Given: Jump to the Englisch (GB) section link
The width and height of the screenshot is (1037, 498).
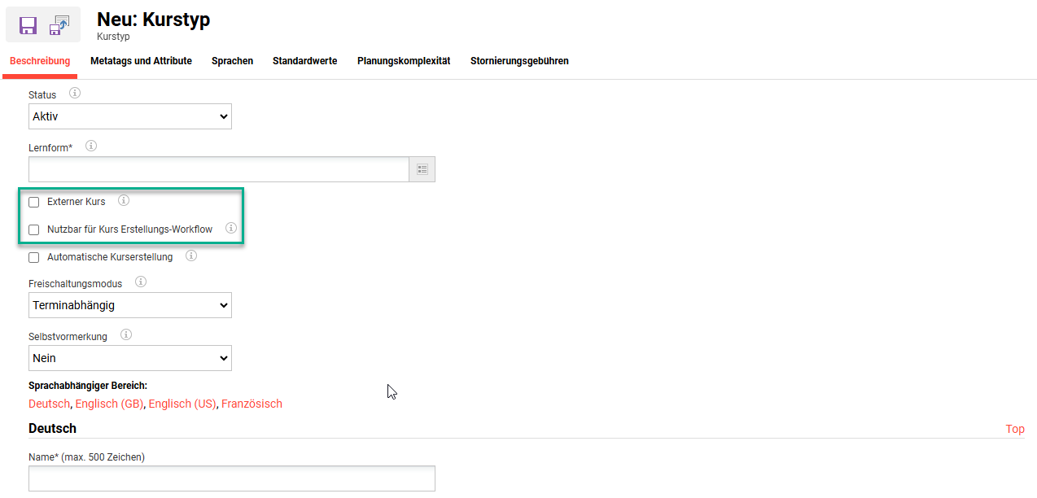Looking at the screenshot, I should click(x=109, y=404).
